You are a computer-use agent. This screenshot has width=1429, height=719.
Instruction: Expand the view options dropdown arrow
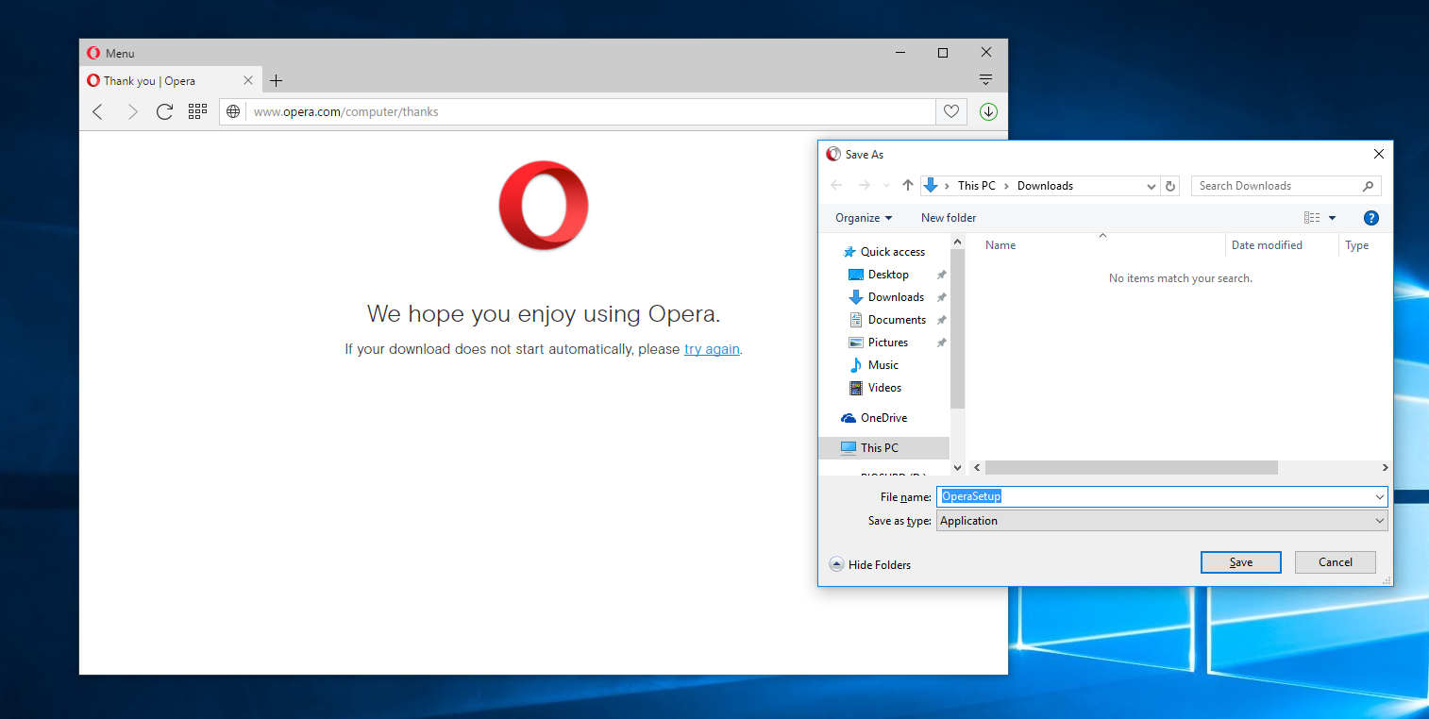tap(1332, 218)
